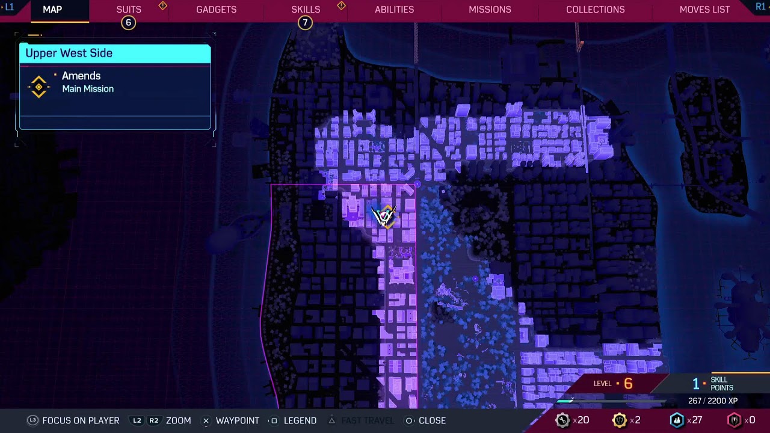Screen dimensions: 770x433
Task: Click the diamond alert icon beside Suits
Action: coord(162,6)
